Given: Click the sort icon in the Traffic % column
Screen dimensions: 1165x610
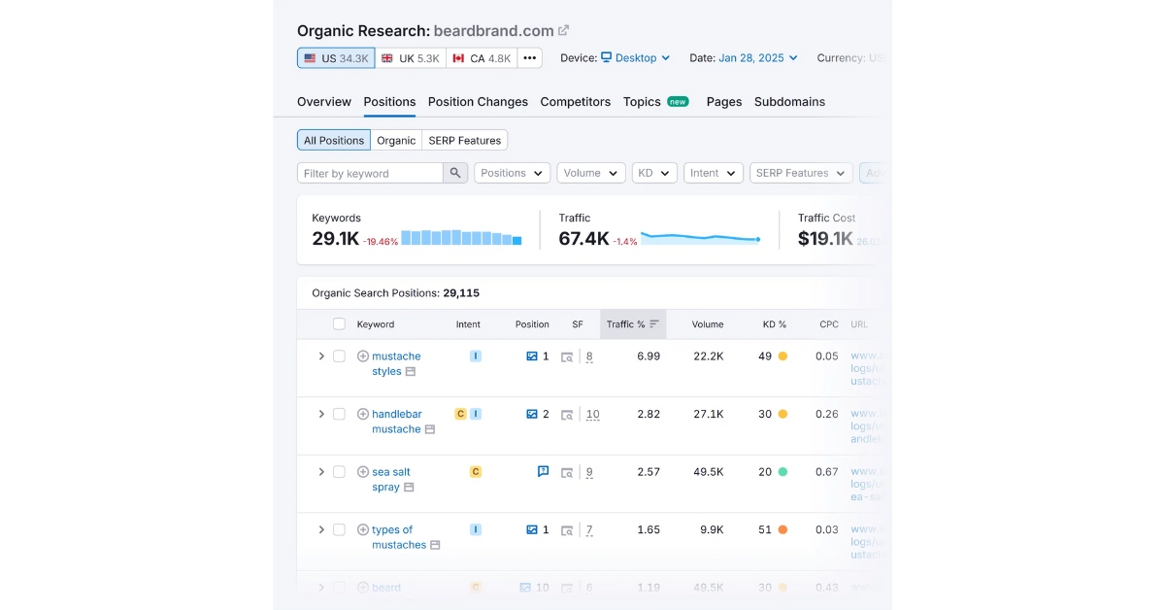Looking at the screenshot, I should [654, 324].
